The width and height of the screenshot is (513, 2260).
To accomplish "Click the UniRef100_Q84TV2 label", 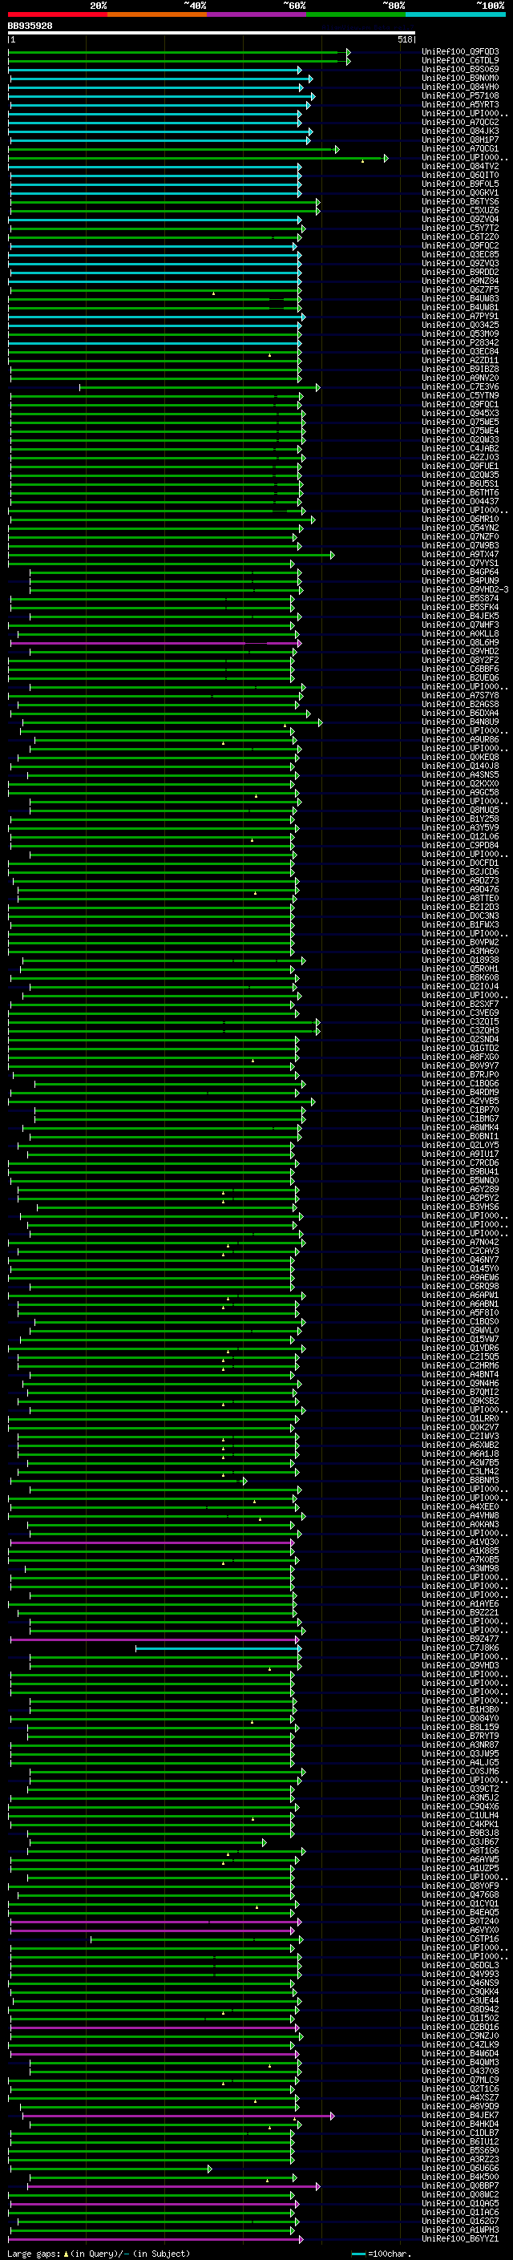I will (460, 167).
